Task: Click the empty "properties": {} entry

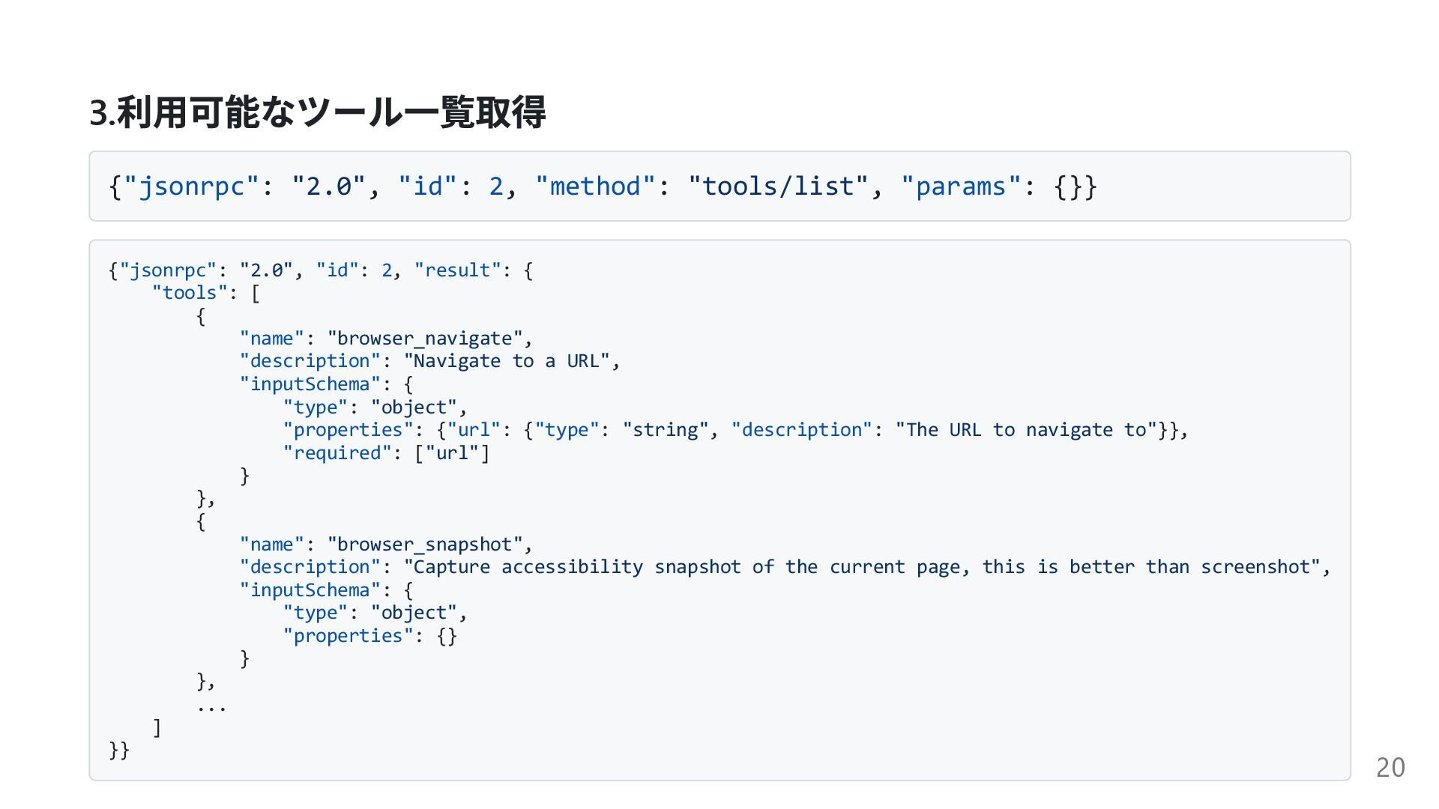Action: (370, 636)
